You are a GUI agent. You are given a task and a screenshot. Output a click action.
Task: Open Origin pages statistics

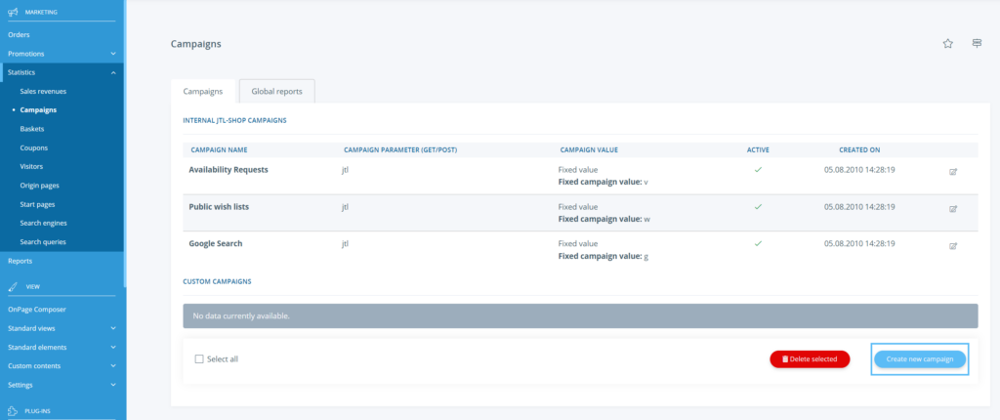pyautogui.click(x=39, y=186)
